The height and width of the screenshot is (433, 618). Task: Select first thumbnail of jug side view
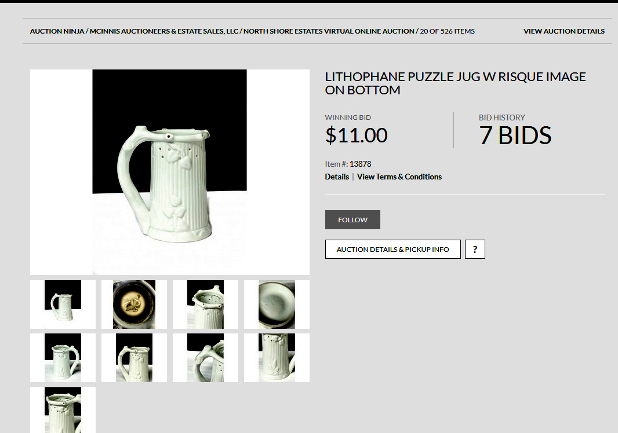63,304
